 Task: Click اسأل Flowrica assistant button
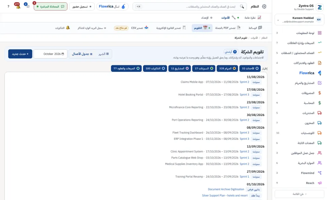click(112, 6)
